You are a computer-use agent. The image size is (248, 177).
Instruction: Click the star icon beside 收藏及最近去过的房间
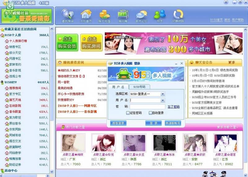(x=2, y=29)
